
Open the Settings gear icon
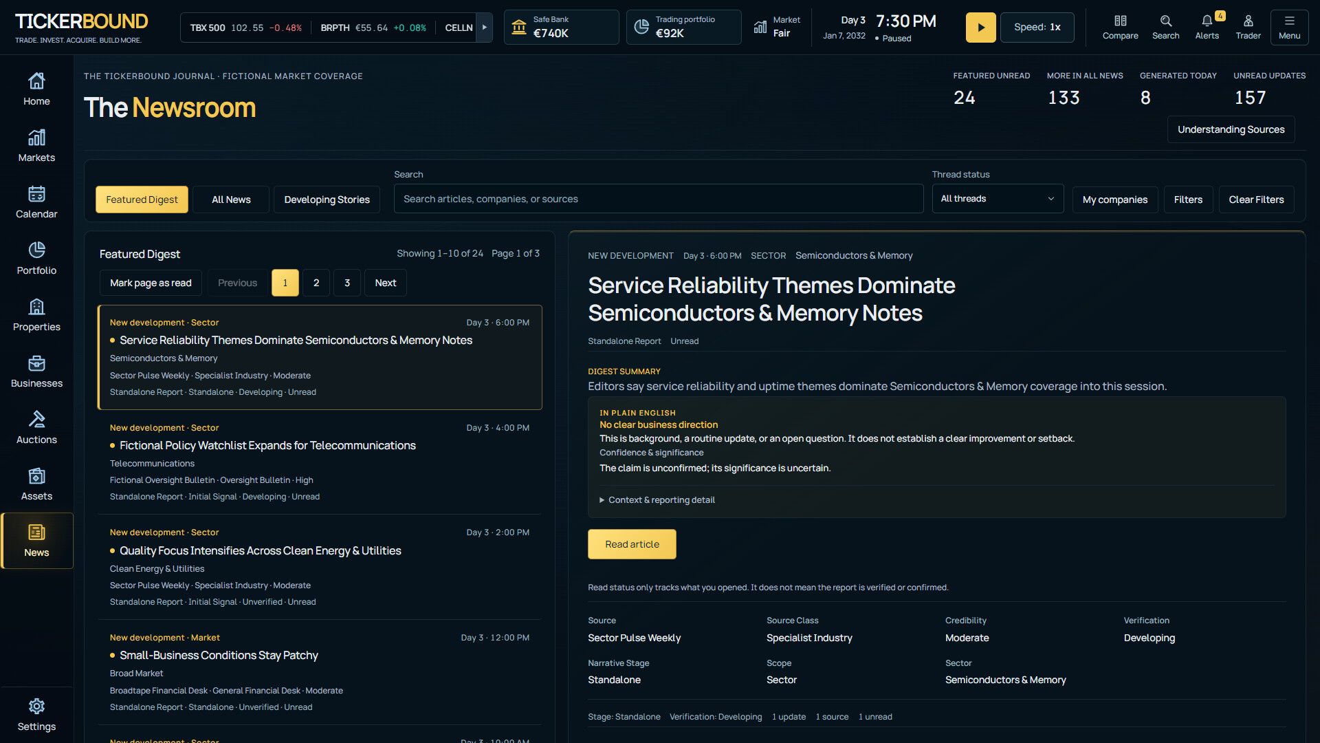[36, 715]
